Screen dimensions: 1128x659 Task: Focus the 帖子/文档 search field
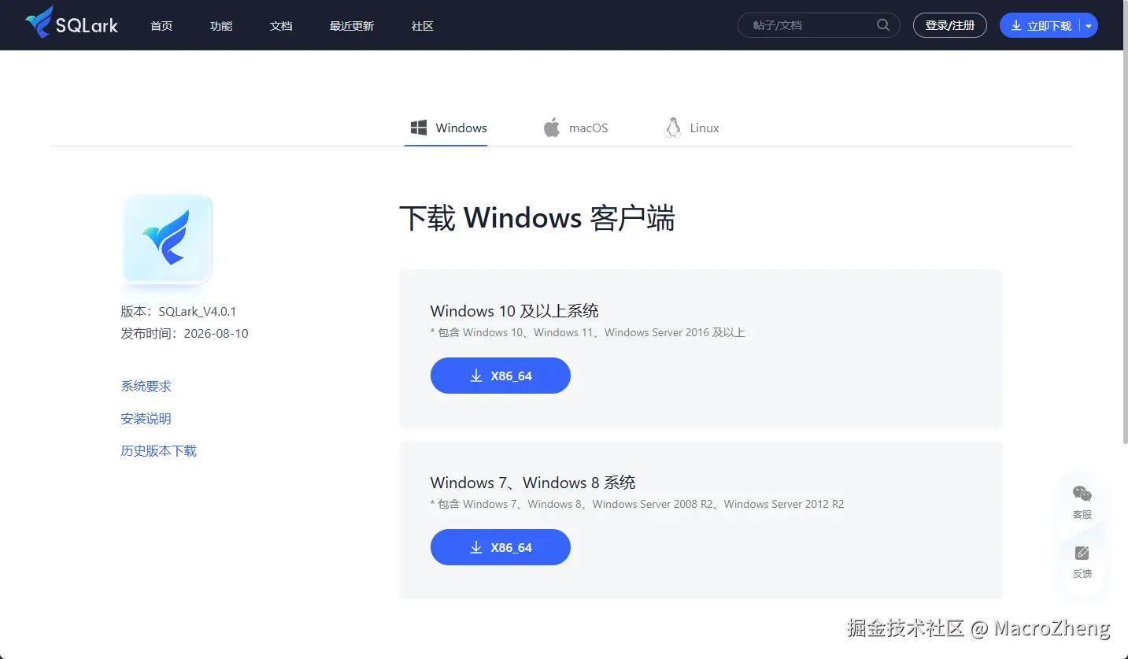[x=819, y=25]
